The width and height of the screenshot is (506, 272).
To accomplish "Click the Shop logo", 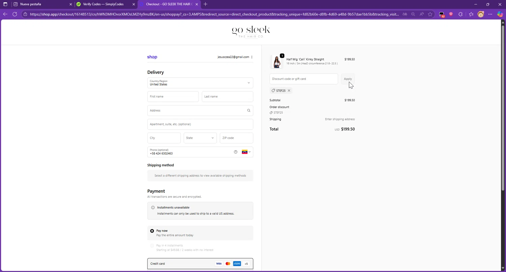I will click(x=152, y=57).
